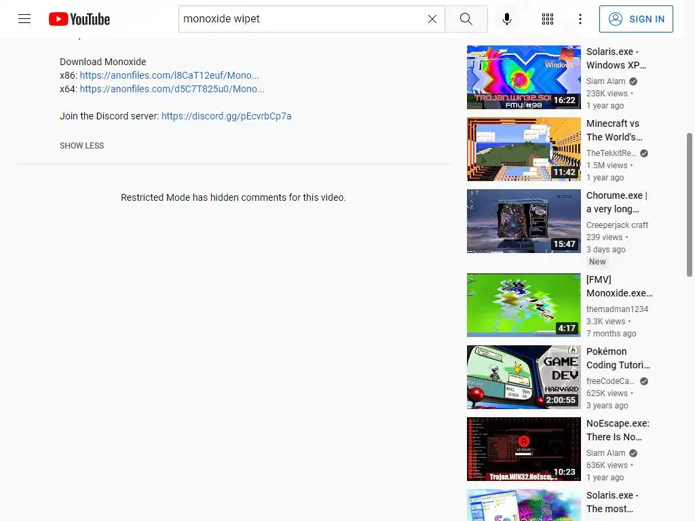Run search with magnifier button
The width and height of the screenshot is (695, 521).
click(x=466, y=19)
